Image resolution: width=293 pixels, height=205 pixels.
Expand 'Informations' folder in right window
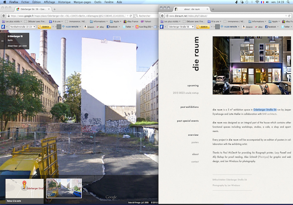click(258, 21)
